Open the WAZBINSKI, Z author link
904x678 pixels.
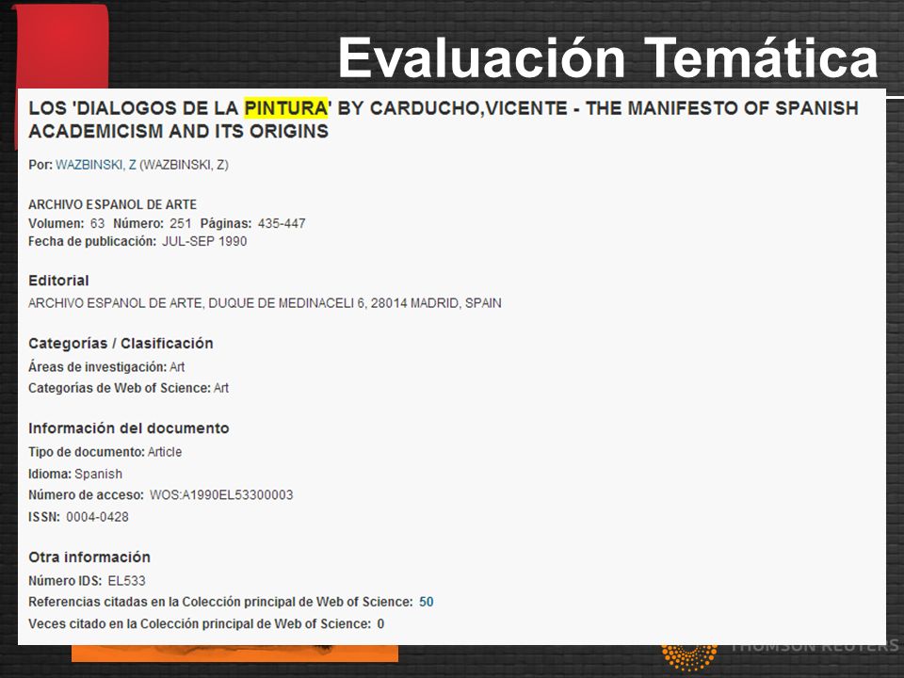coord(96,165)
